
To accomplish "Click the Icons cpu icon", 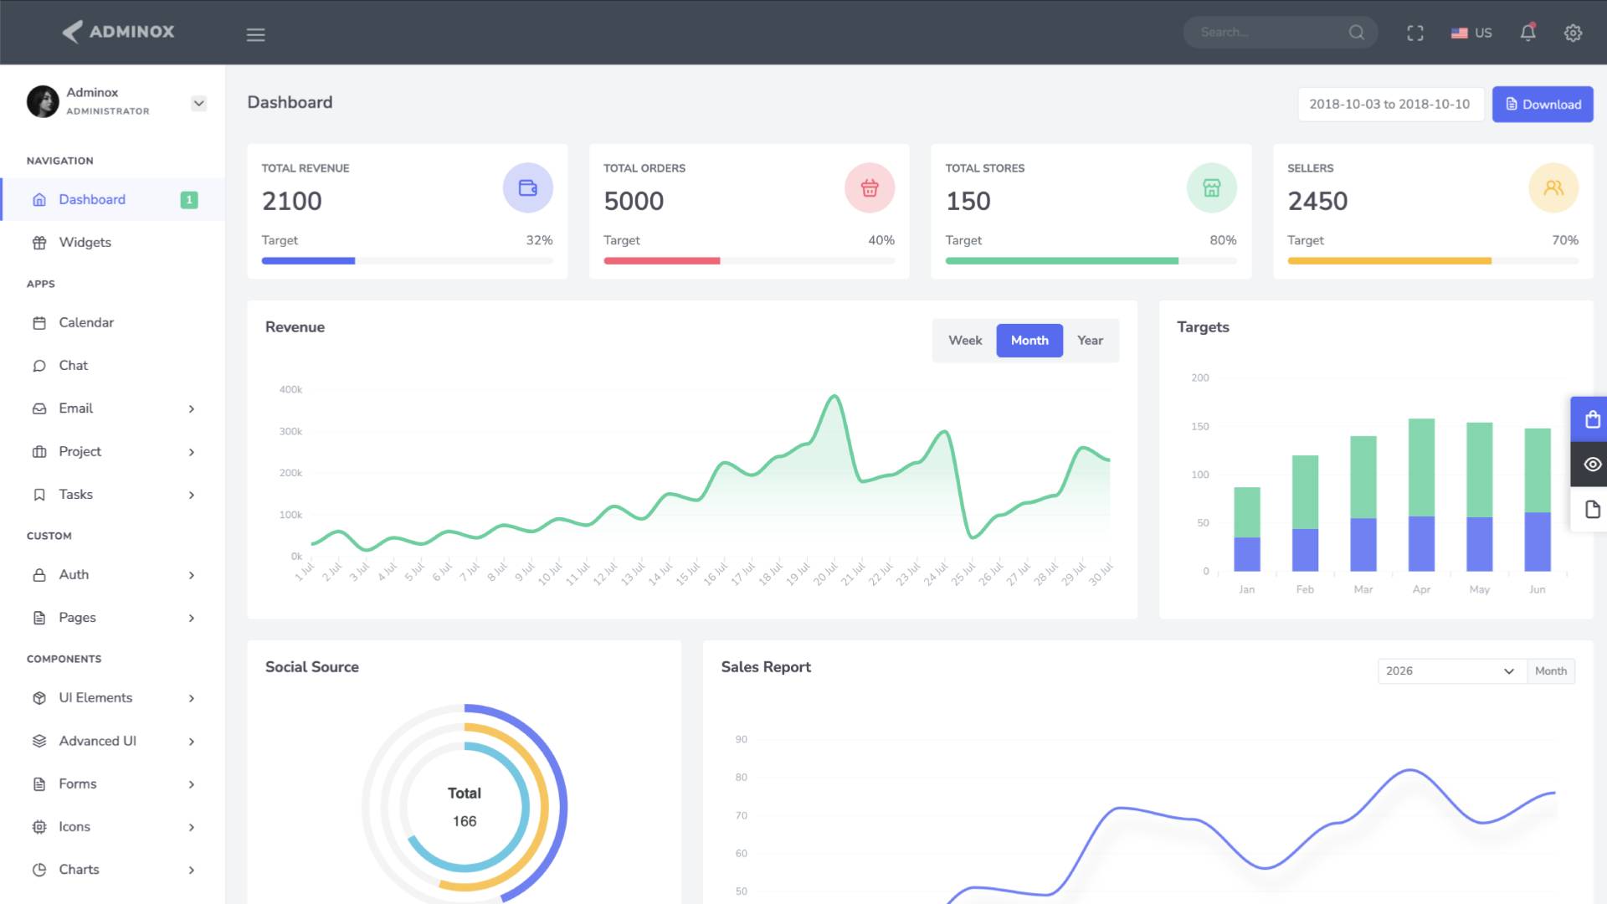I will pos(39,827).
